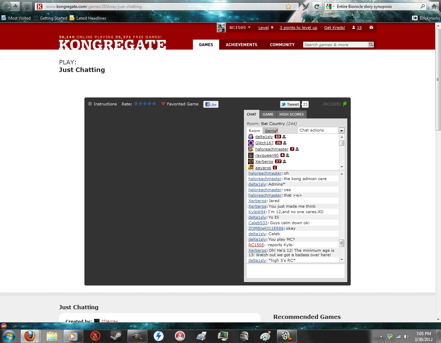This screenshot has height=343, width=441.
Task: Open the Chat actions dropdown
Action: point(341,130)
